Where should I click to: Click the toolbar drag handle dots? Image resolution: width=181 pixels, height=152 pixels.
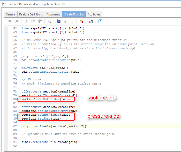tap(5, 21)
